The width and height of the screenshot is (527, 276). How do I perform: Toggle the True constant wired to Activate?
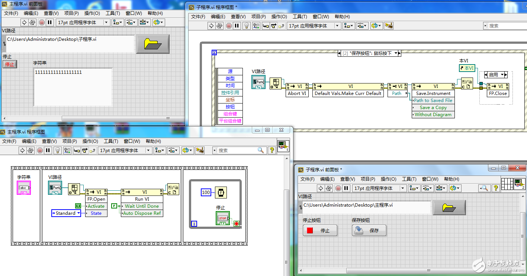click(78, 206)
